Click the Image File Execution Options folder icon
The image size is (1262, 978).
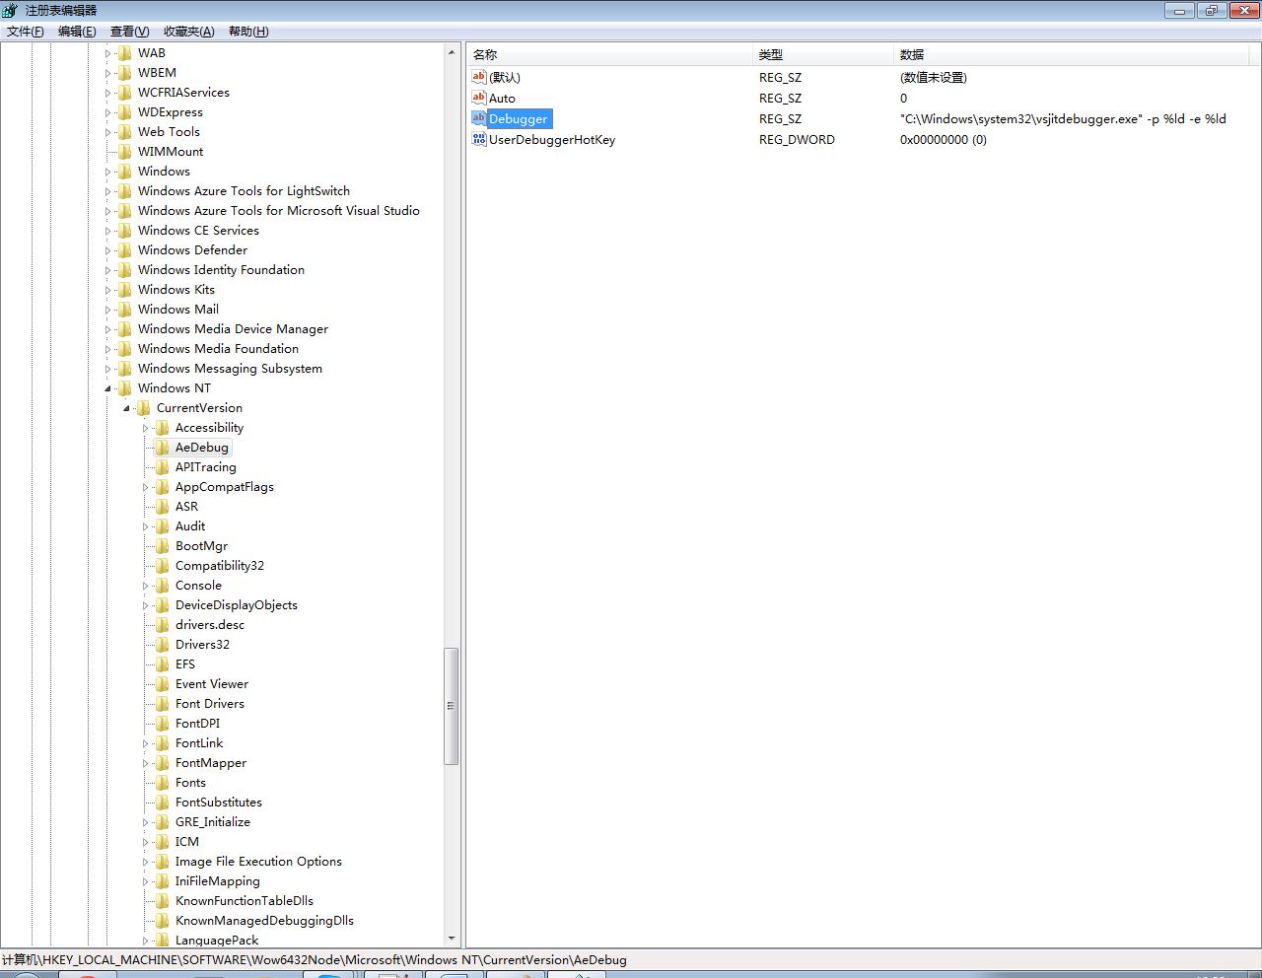click(163, 861)
